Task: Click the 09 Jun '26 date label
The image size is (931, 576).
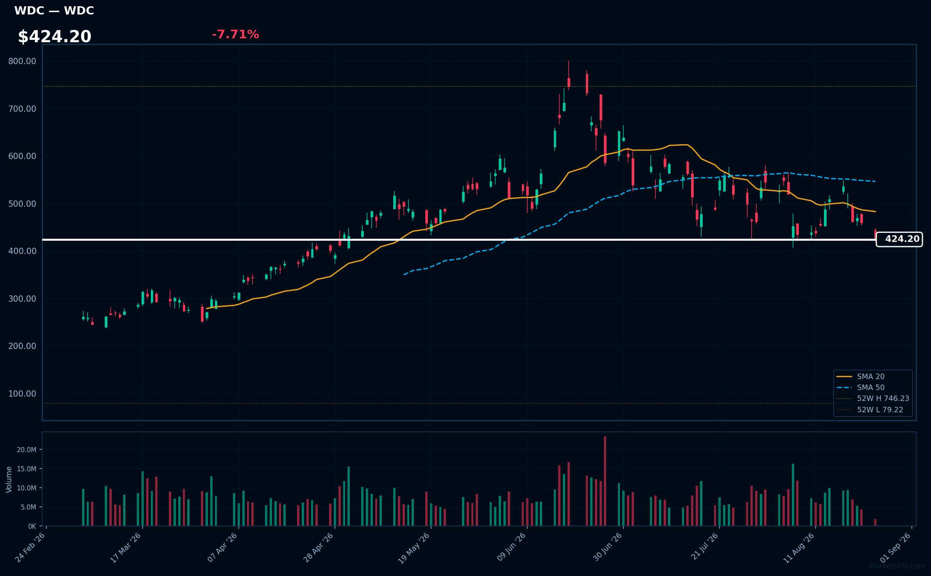Action: (x=511, y=547)
